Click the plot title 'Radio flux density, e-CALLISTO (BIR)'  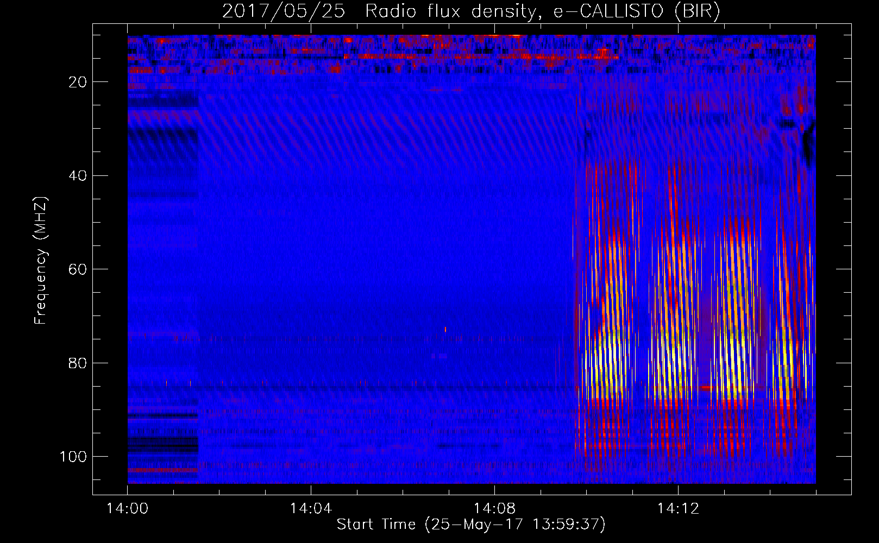tap(543, 11)
